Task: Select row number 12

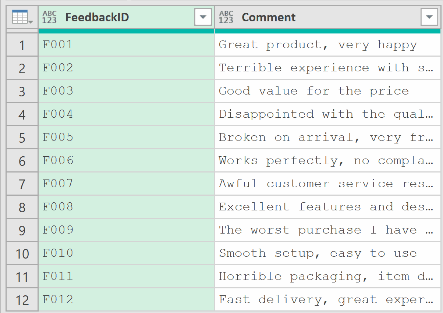Action: (x=22, y=300)
